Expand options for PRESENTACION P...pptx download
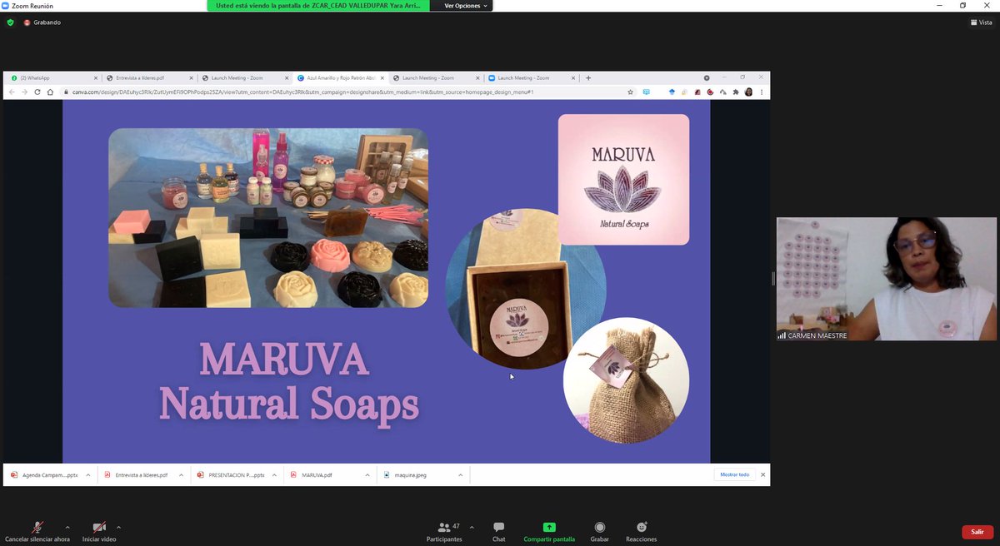 274,475
